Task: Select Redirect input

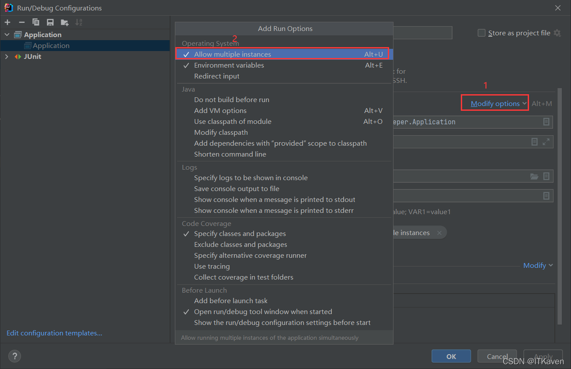Action: point(284,76)
